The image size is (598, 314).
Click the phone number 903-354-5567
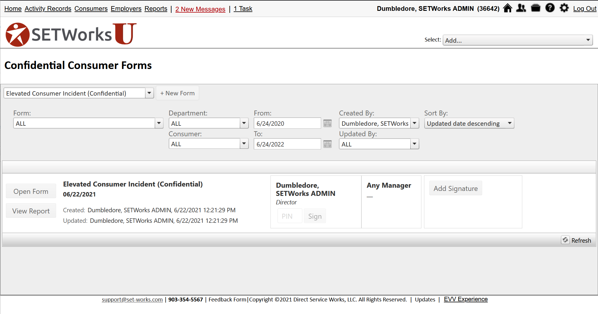coord(185,299)
